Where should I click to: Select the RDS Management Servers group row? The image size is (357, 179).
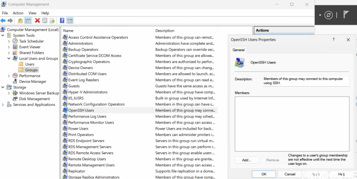tap(139, 147)
